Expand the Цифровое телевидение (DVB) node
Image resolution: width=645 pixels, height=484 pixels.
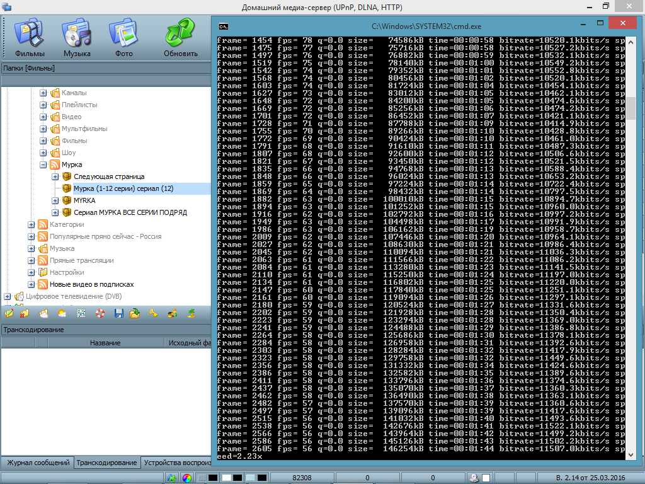click(x=8, y=296)
